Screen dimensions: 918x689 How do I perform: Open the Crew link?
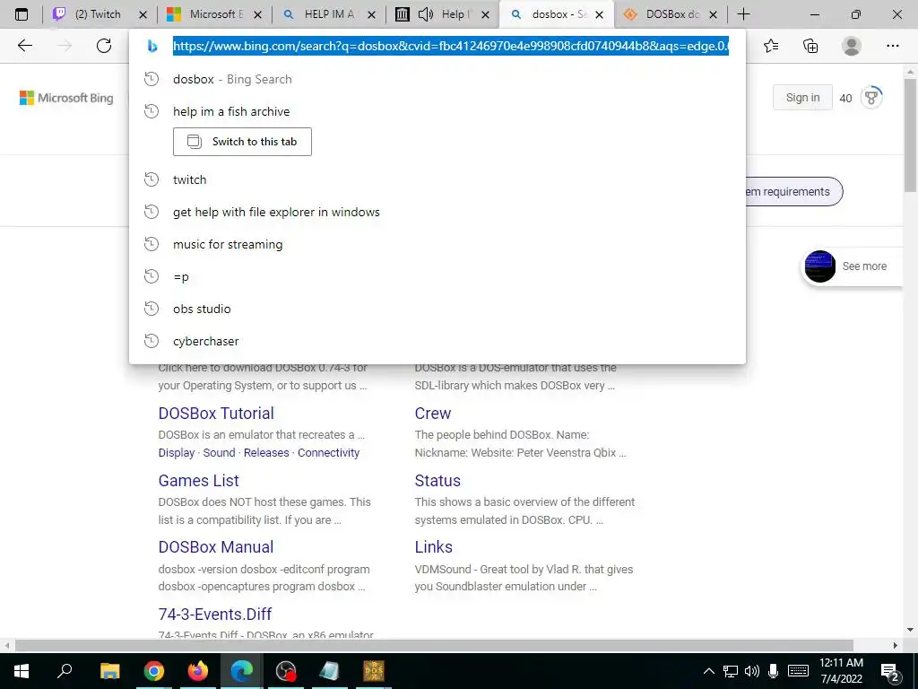[x=433, y=413]
